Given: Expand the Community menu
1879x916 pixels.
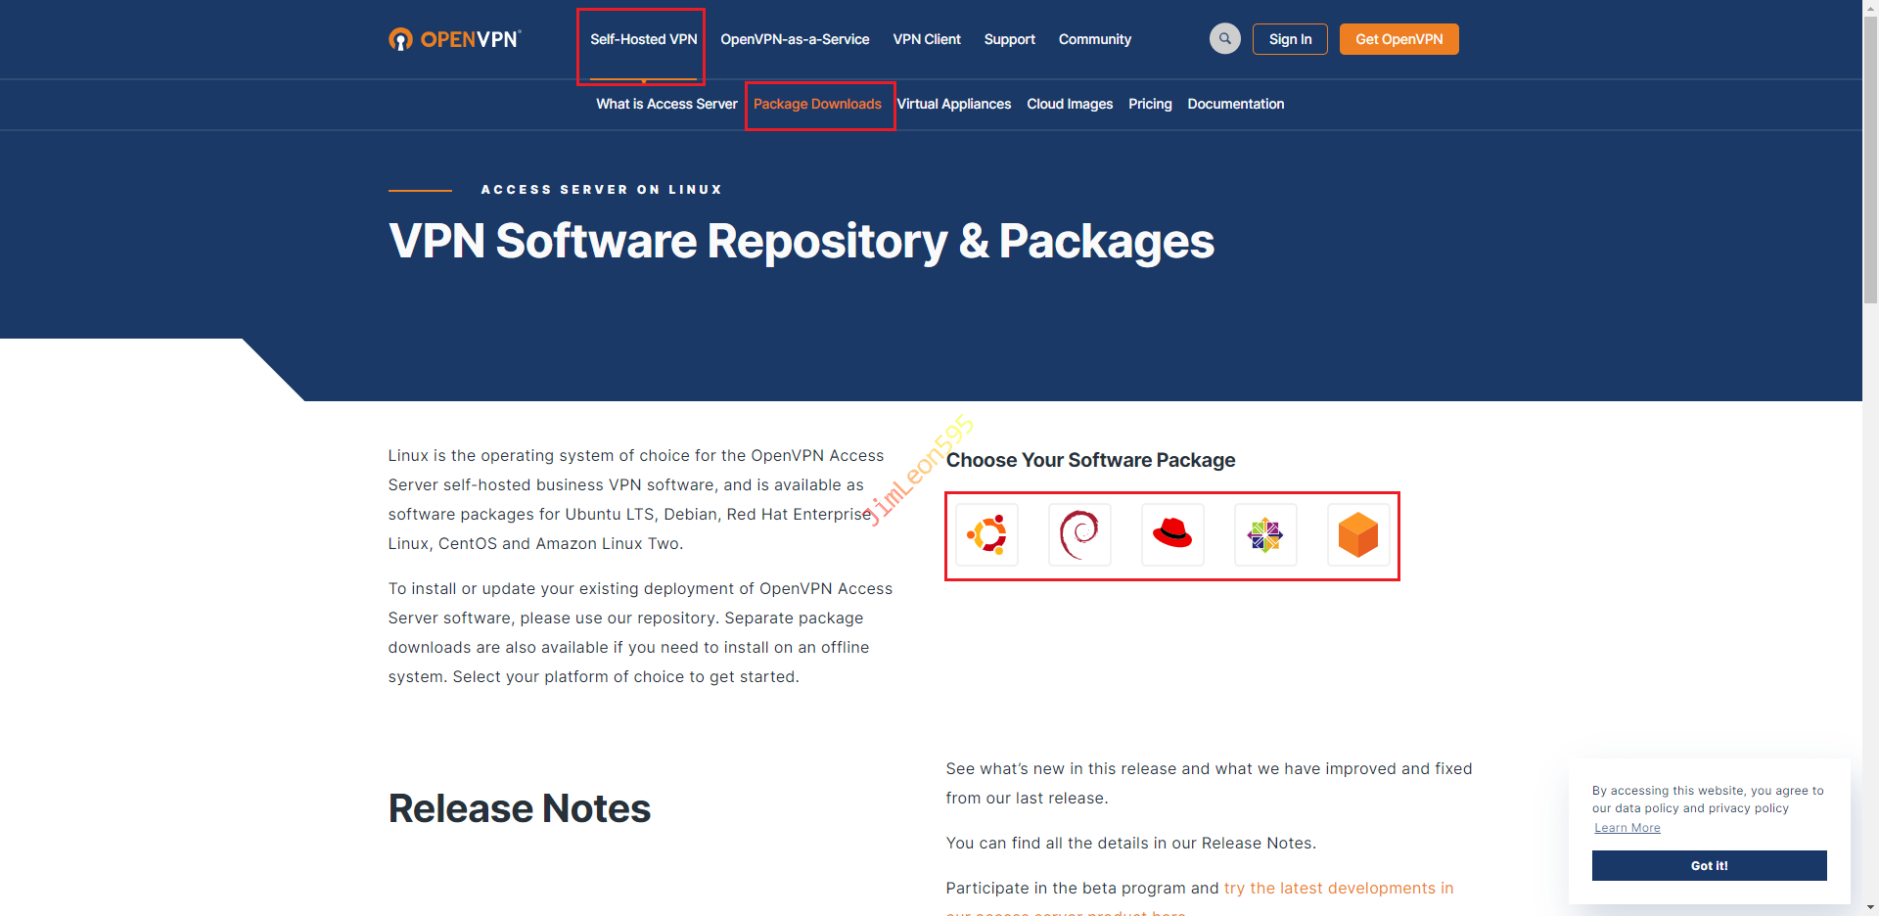Looking at the screenshot, I should 1094,39.
